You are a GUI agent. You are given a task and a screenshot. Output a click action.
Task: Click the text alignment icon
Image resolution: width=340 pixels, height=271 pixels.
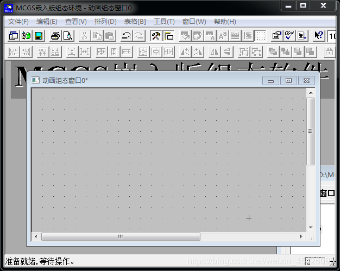pyautogui.click(x=248, y=36)
